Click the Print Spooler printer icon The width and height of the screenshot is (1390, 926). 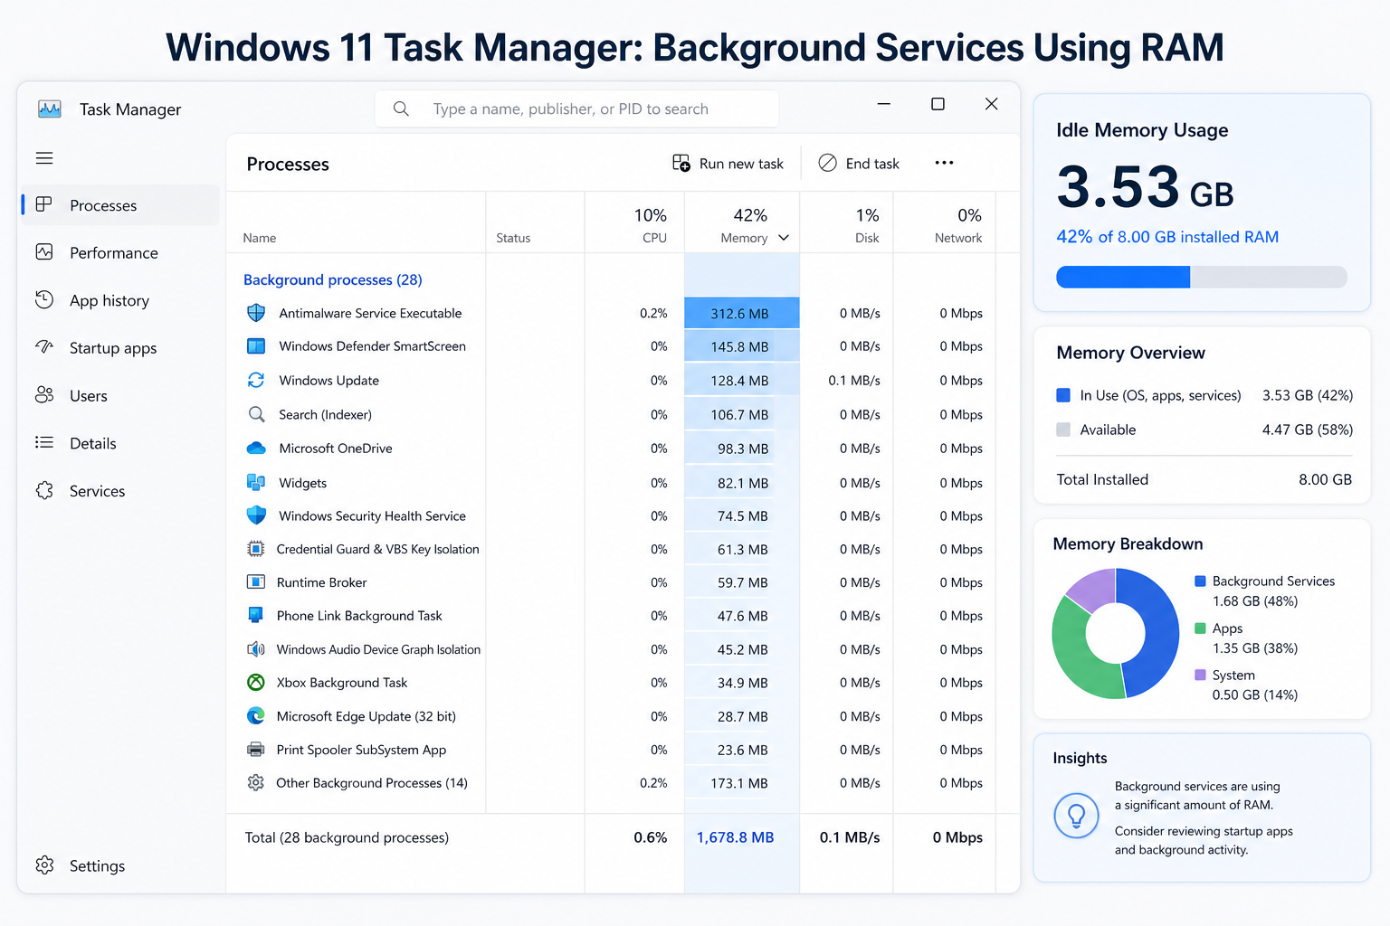[256, 750]
